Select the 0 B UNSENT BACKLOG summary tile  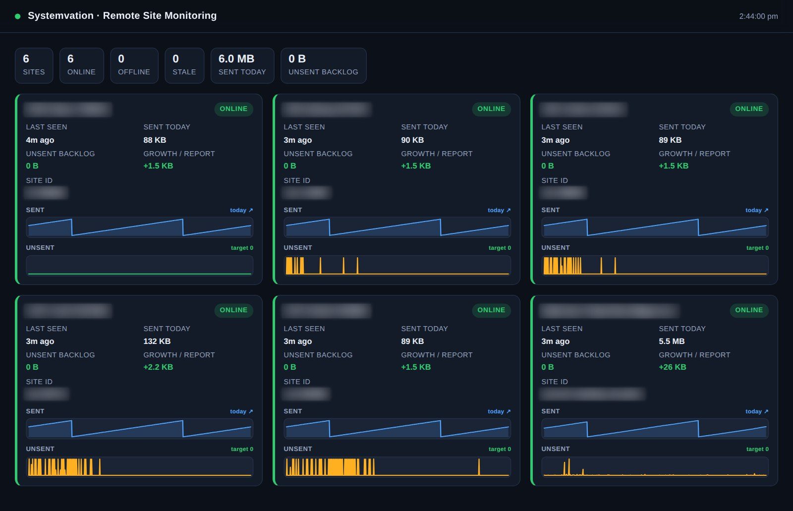[x=323, y=65]
